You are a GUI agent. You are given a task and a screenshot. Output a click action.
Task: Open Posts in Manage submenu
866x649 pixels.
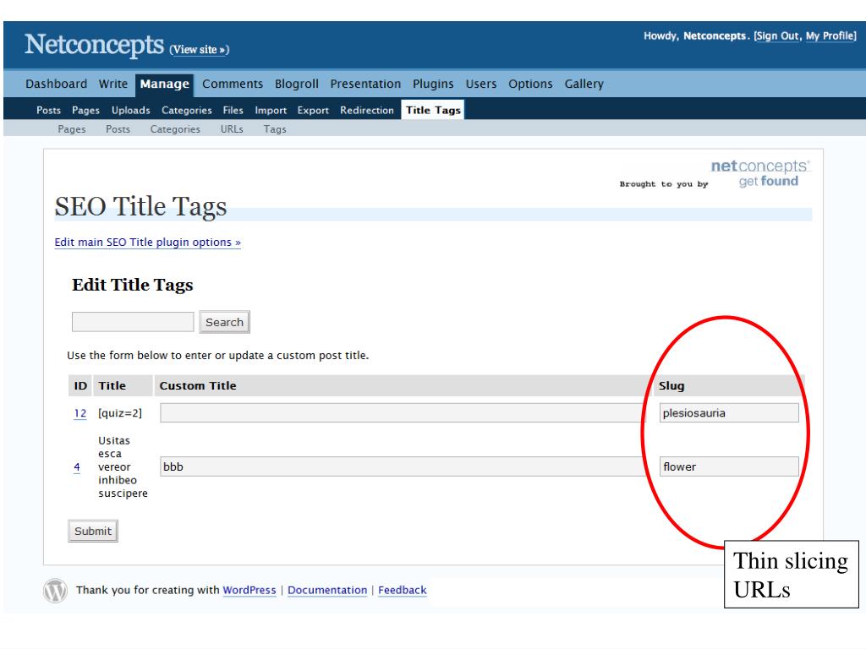pos(48,111)
